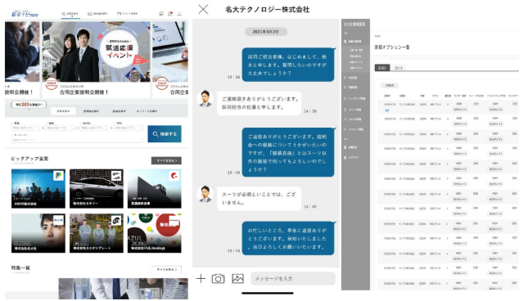
Task: Open the camera from the chat toolbar
Action: point(219,279)
